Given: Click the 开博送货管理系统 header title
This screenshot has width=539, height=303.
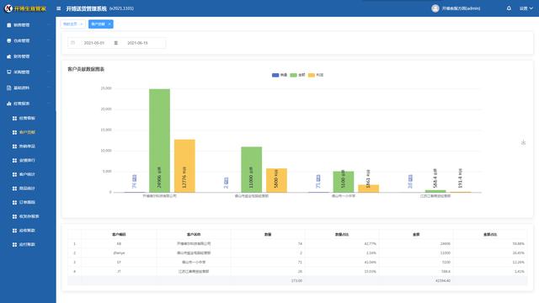Looking at the screenshot, I should click(86, 8).
